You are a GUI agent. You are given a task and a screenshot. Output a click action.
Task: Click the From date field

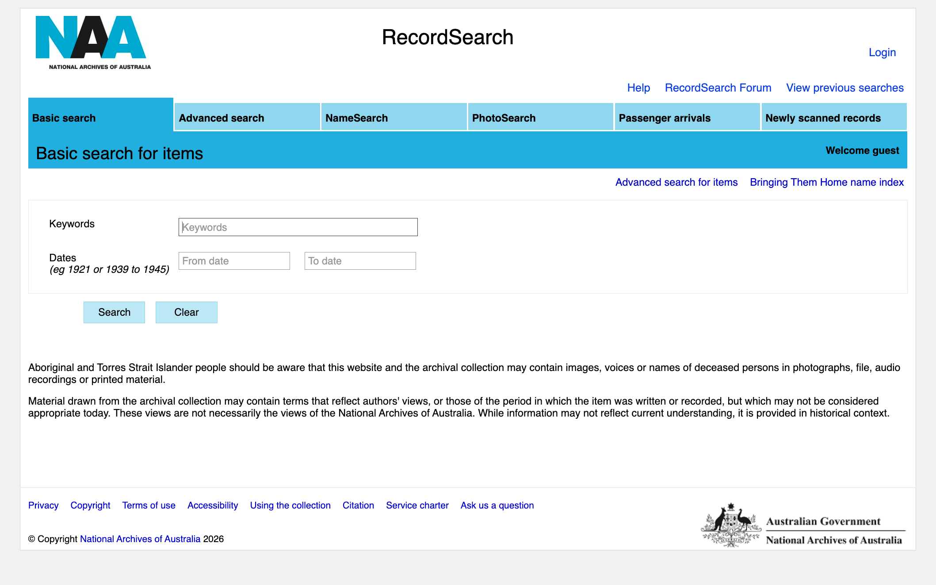coord(234,261)
